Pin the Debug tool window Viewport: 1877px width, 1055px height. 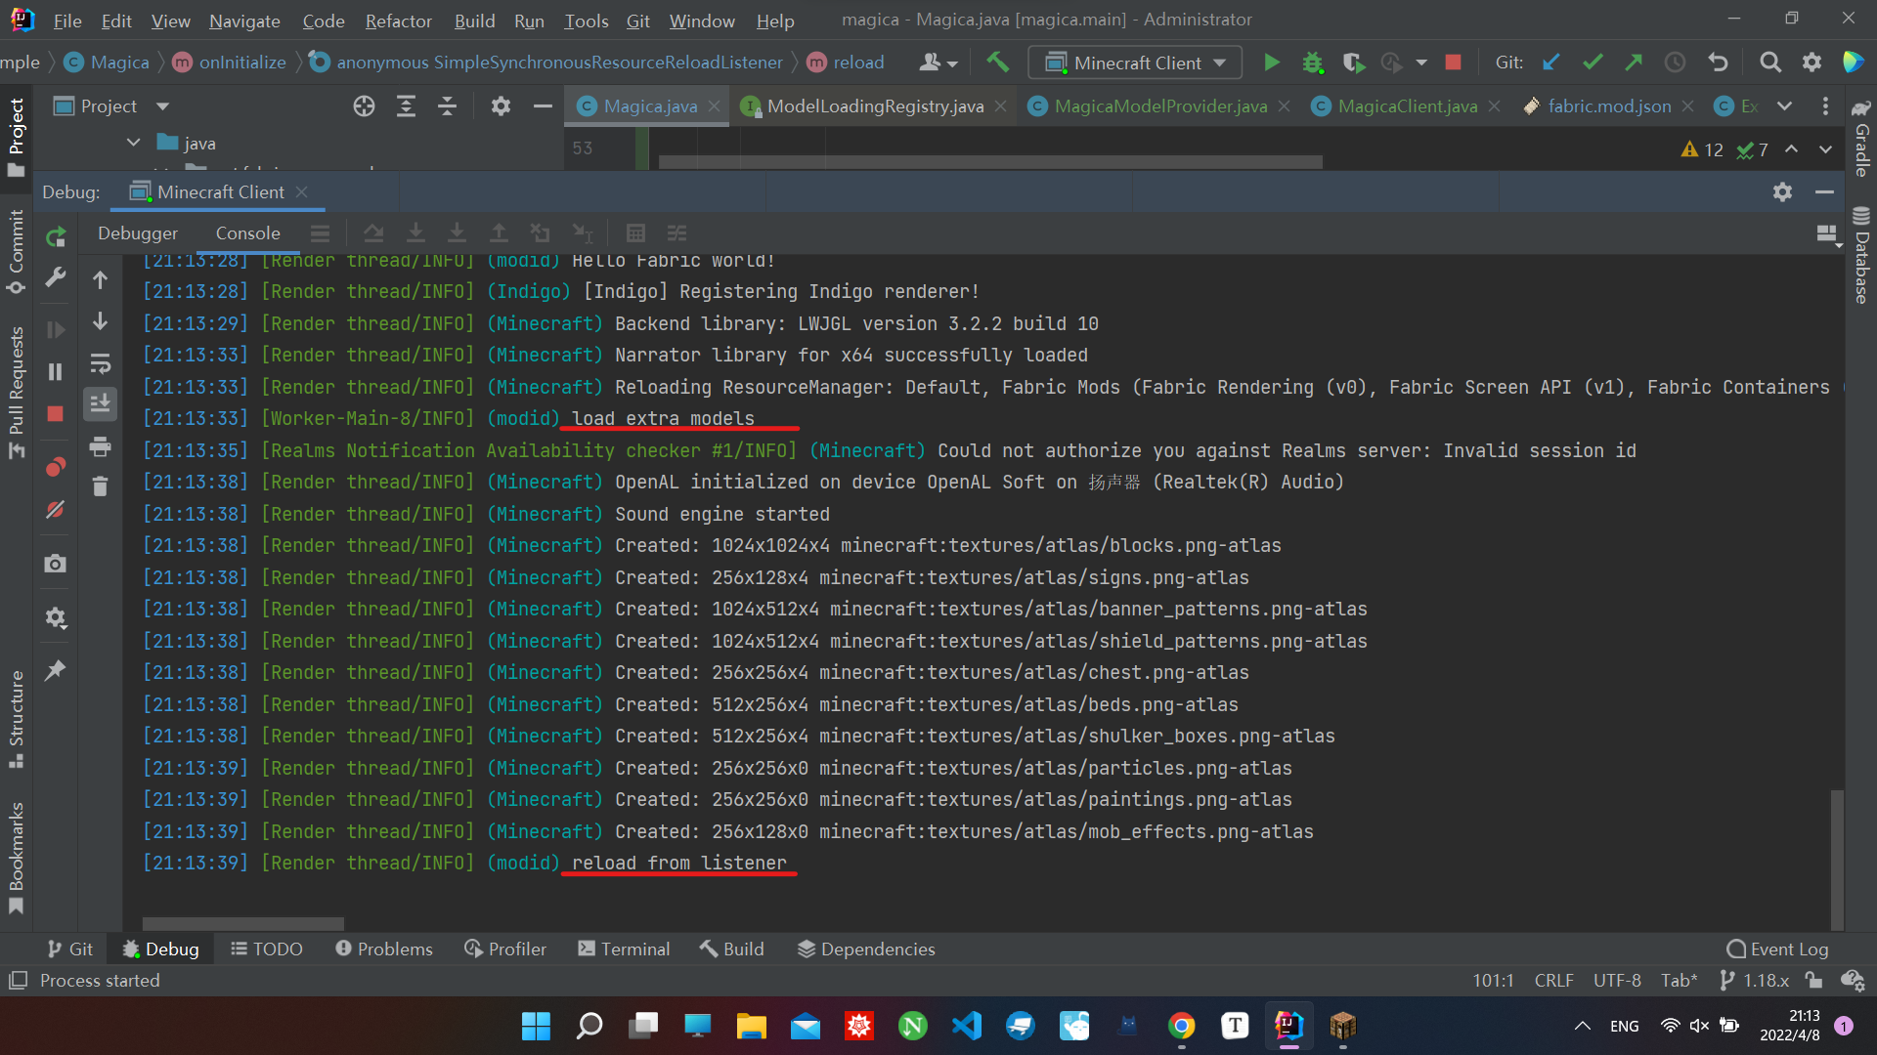(x=56, y=670)
